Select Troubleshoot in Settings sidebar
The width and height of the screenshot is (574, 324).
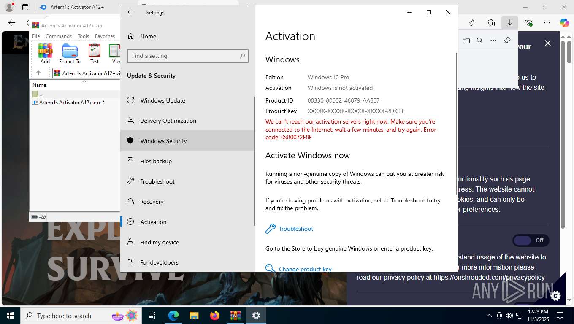tap(188, 181)
